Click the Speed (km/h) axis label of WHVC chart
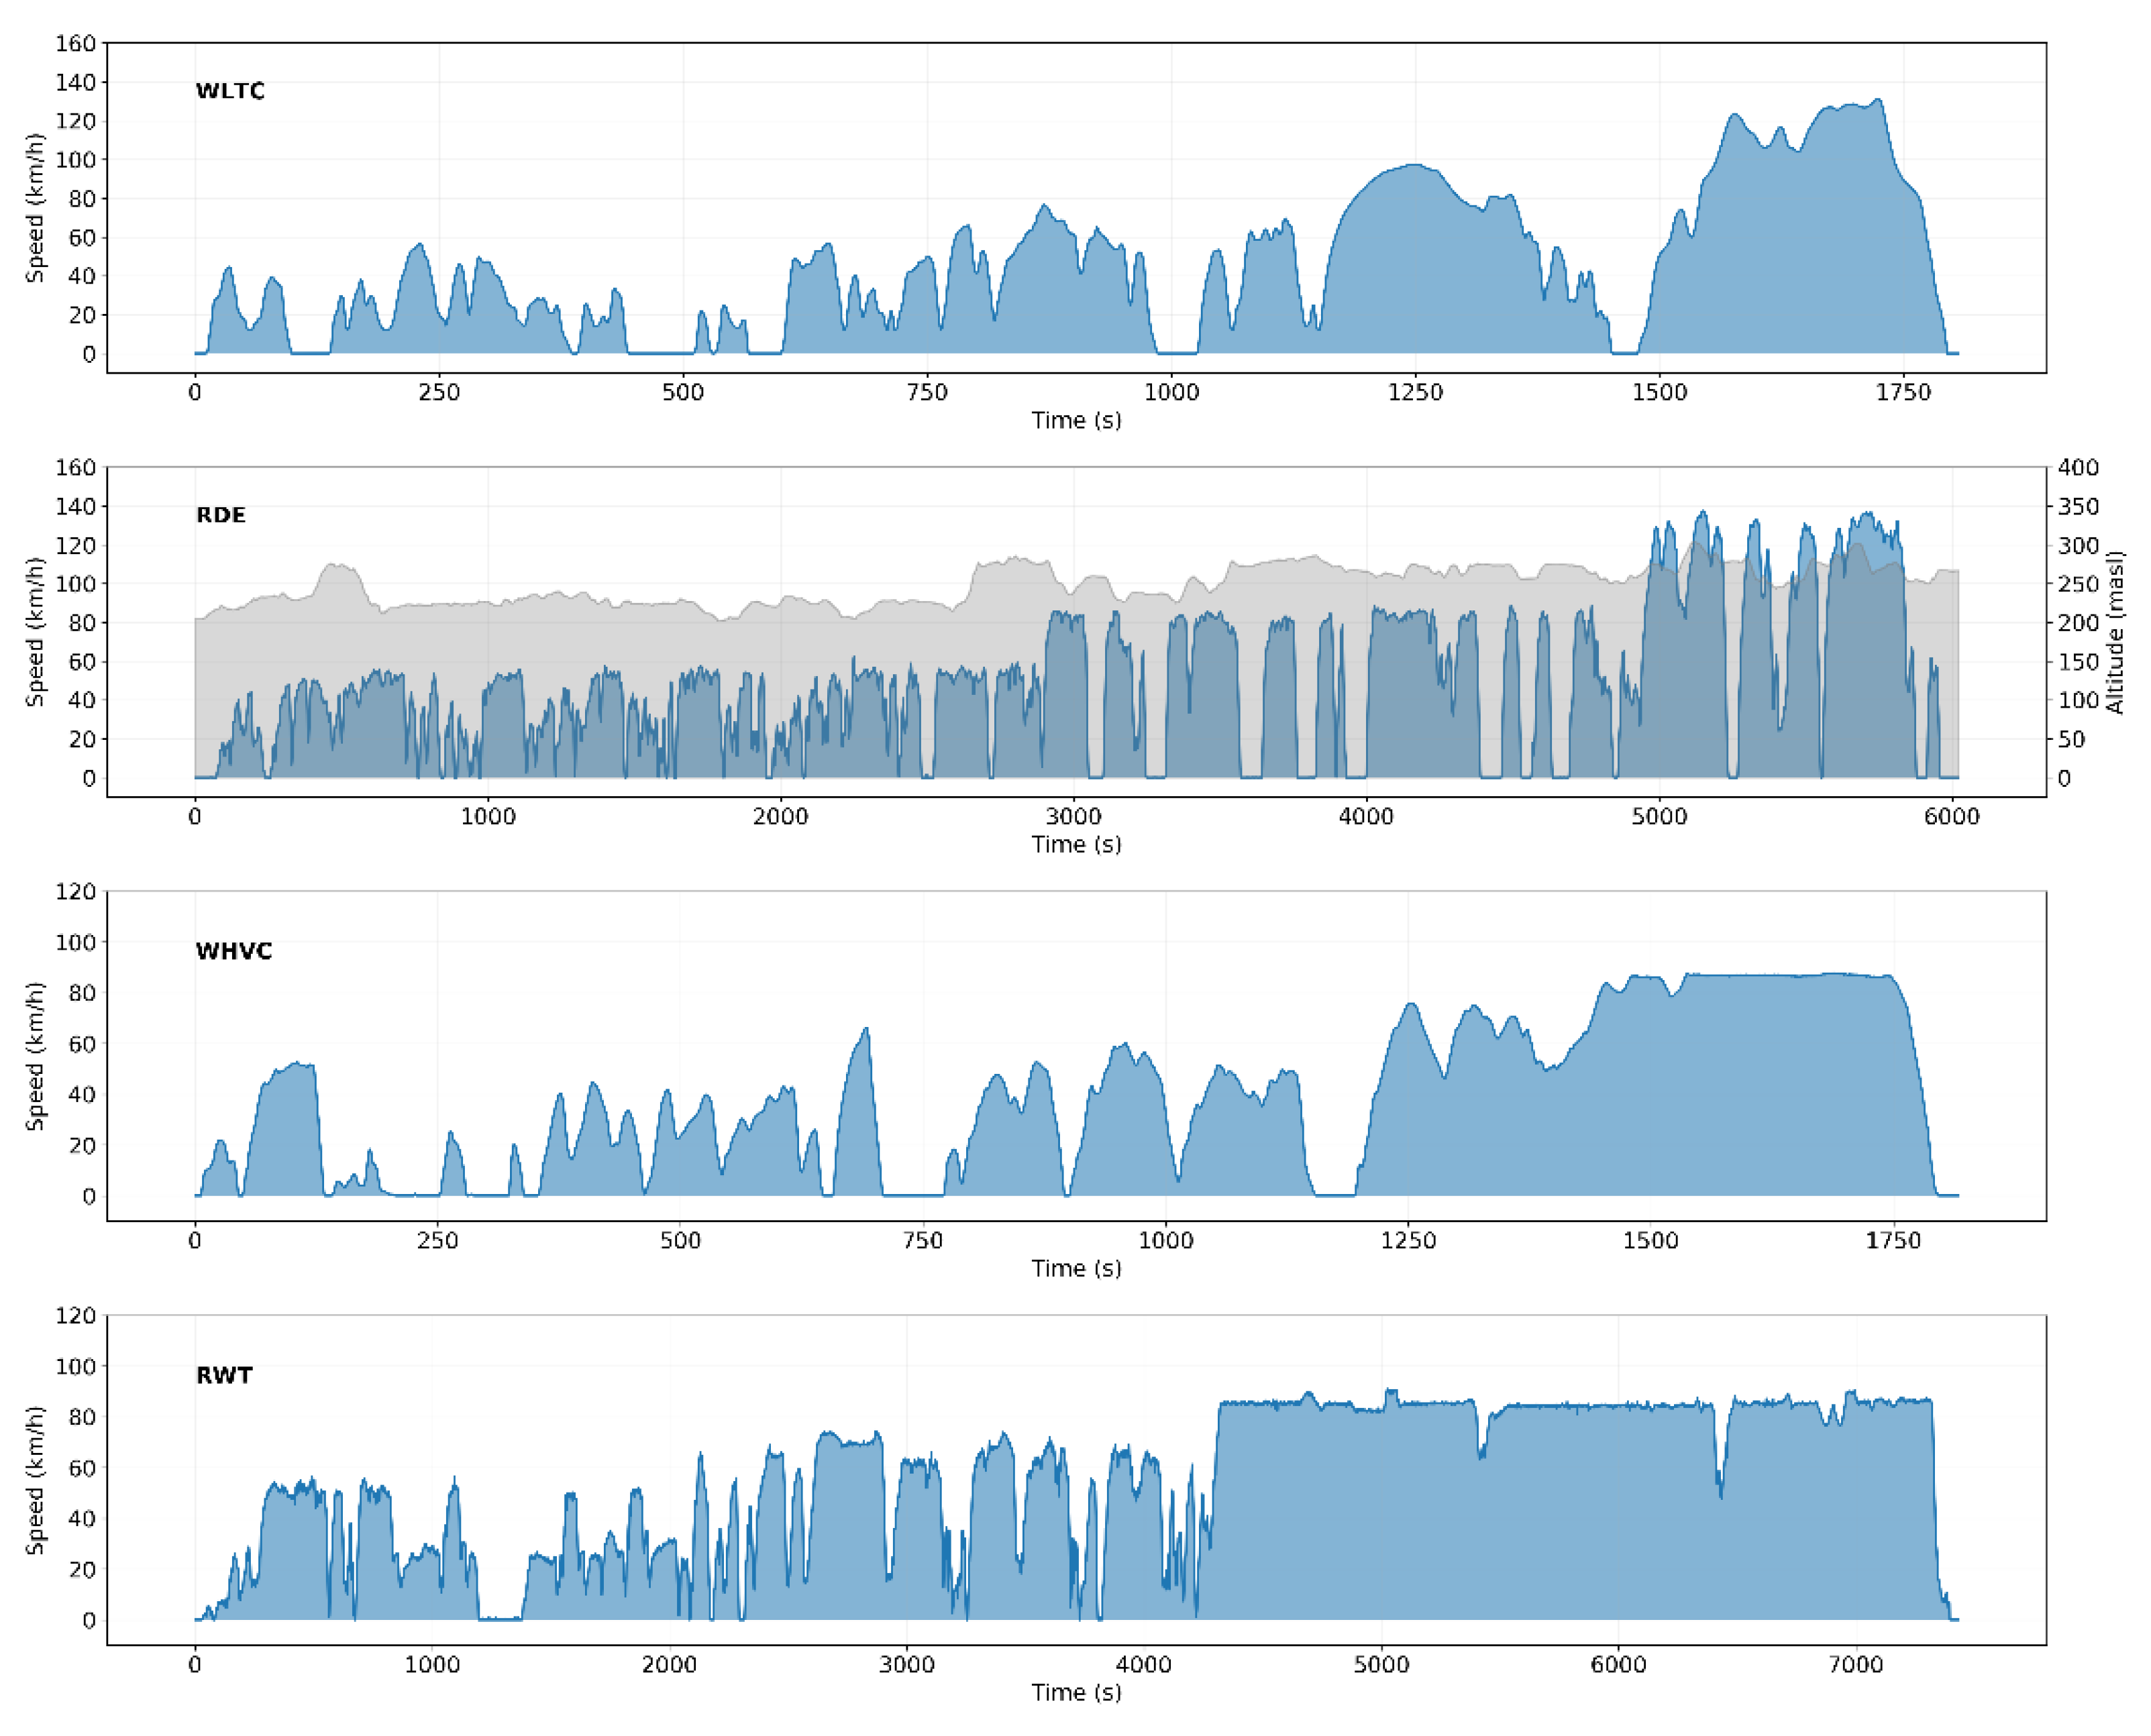Image resolution: width=2151 pixels, height=1736 pixels. [35, 1056]
